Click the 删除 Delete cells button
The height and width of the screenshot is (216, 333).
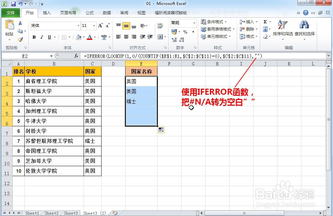(248, 29)
